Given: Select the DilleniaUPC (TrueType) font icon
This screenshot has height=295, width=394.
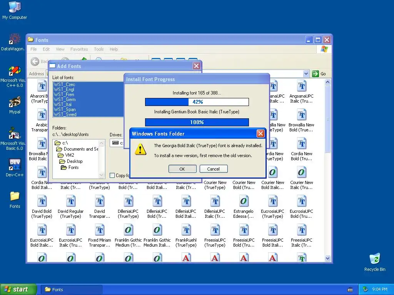Looking at the screenshot, I should (128, 207).
